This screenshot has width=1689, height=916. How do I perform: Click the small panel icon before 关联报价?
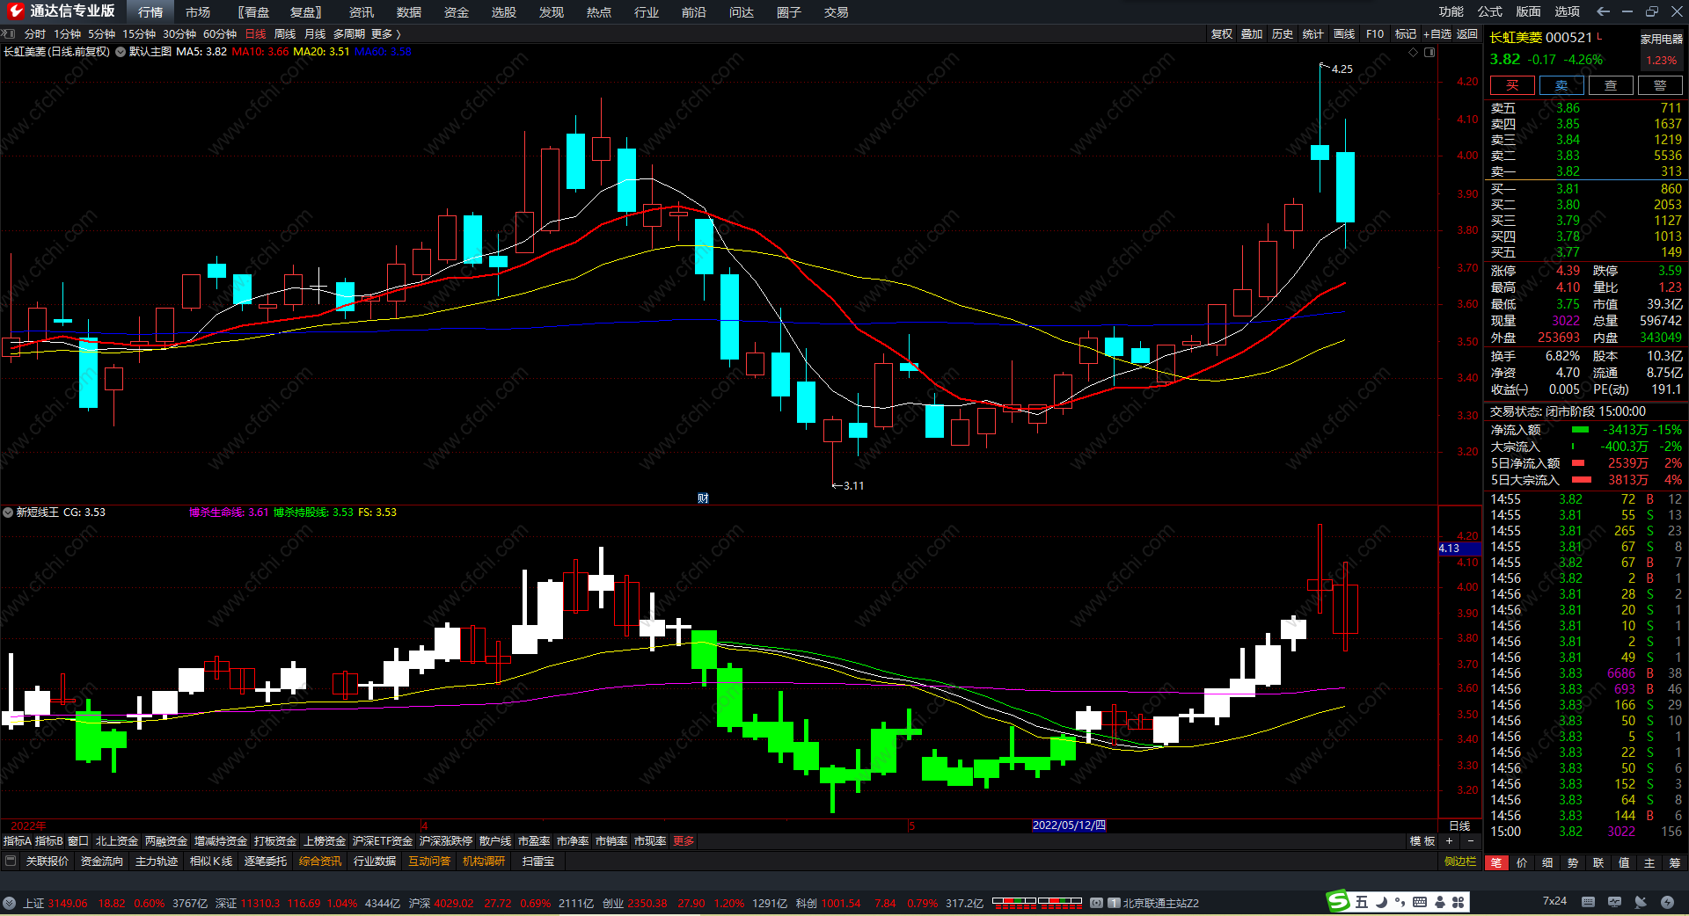click(x=11, y=861)
